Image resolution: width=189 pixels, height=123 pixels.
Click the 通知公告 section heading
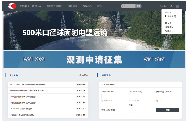[14, 75]
